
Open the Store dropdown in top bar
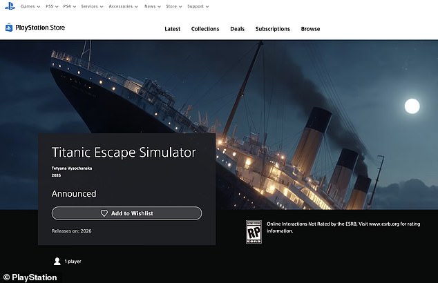pyautogui.click(x=173, y=6)
